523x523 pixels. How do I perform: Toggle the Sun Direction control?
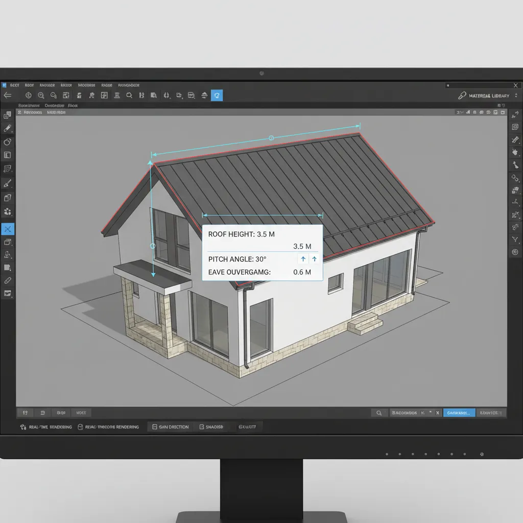coord(170,427)
